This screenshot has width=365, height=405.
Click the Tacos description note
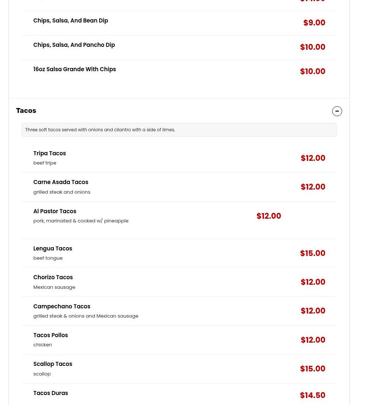100,130
